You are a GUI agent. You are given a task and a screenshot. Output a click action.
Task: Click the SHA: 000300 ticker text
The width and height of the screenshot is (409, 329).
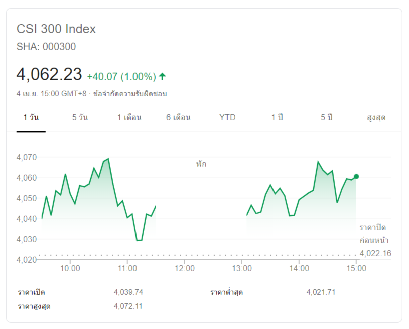click(46, 47)
